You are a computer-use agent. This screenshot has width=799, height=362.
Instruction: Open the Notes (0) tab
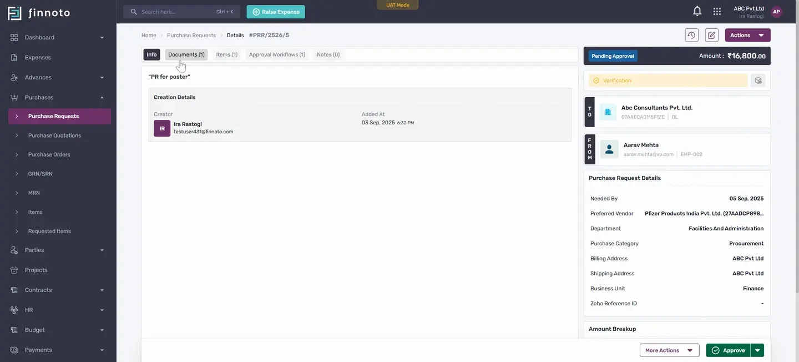[x=328, y=54]
